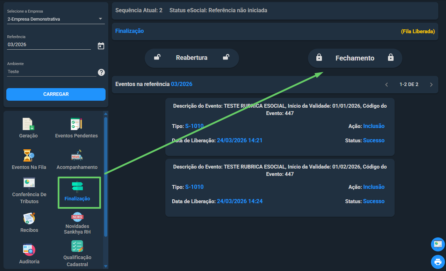The height and width of the screenshot is (271, 446).
Task: Select the Finalização signpost icon
Action: pyautogui.click(x=77, y=187)
